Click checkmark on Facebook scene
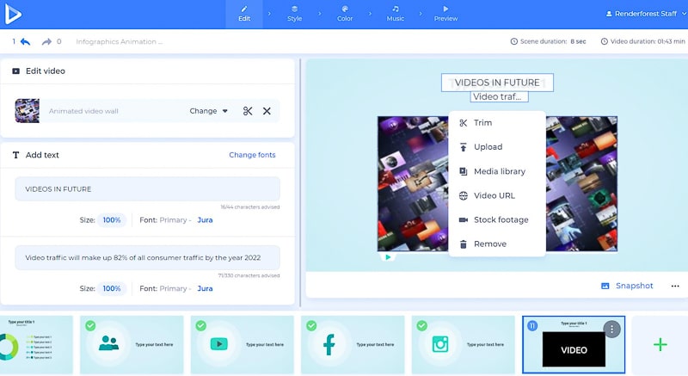 pyautogui.click(x=311, y=325)
